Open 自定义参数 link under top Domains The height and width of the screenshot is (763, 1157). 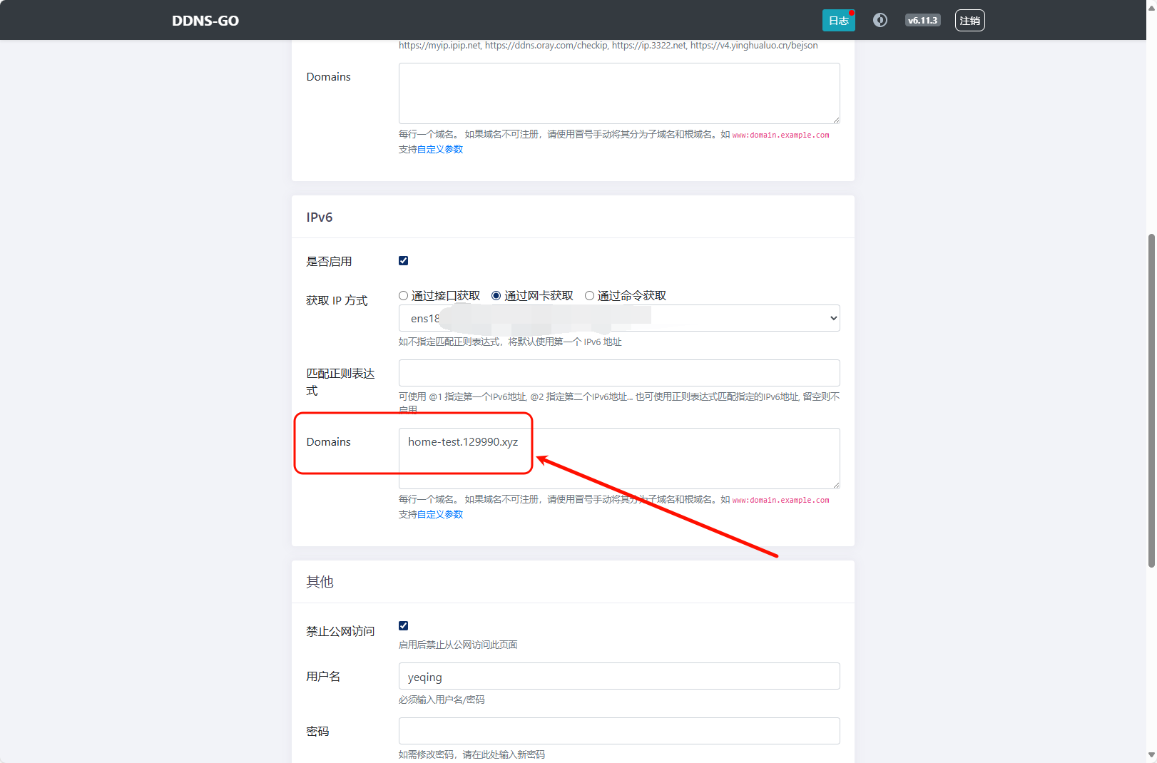(x=439, y=150)
